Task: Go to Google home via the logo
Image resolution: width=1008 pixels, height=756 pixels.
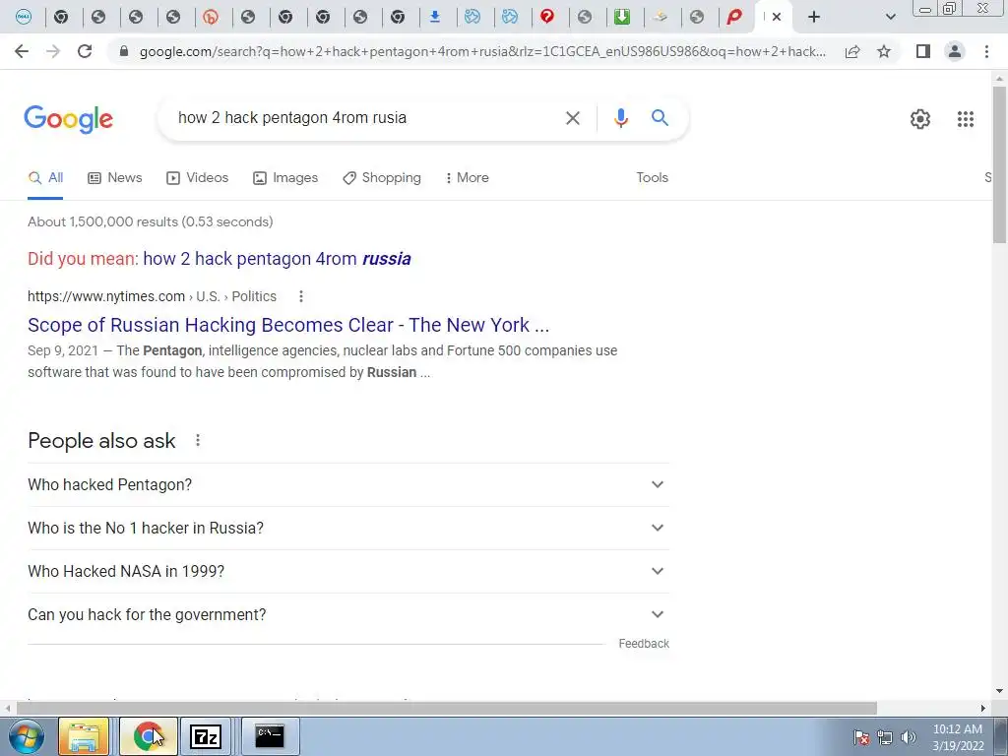Action: (68, 119)
